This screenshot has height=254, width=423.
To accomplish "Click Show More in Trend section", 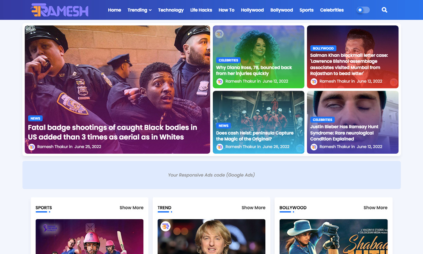I will [x=253, y=207].
